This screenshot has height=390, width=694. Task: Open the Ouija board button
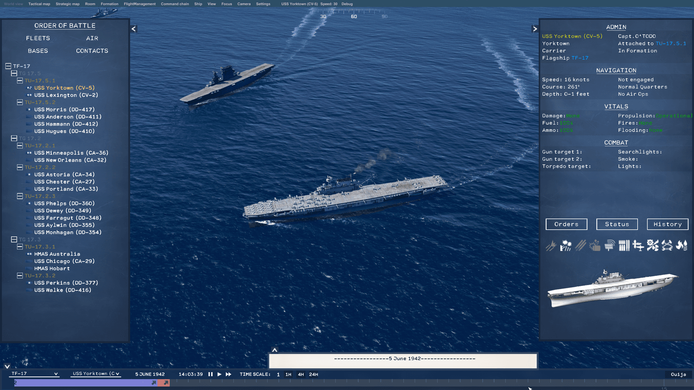678,374
